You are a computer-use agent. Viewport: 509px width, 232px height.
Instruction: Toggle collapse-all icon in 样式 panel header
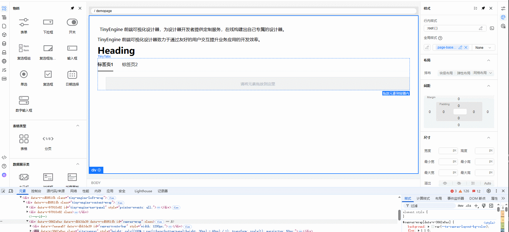(x=475, y=8)
